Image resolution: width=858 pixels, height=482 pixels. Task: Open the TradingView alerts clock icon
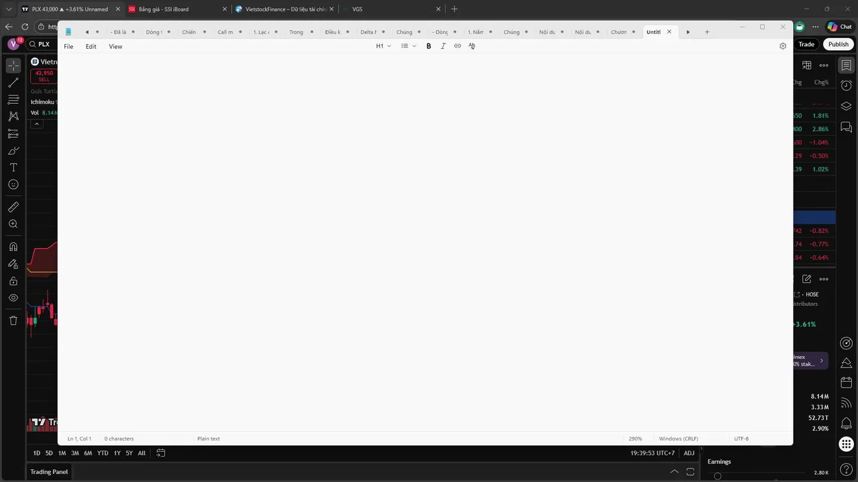point(847,86)
